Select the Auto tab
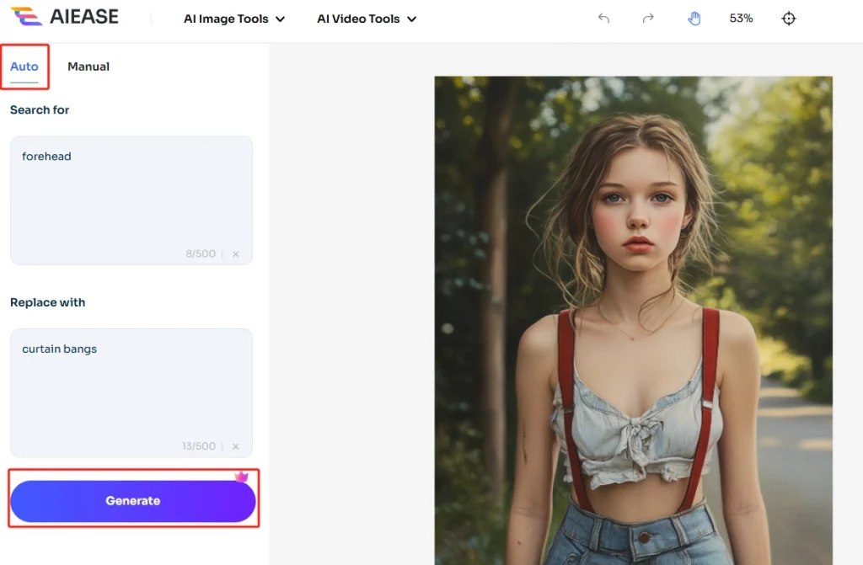The width and height of the screenshot is (863, 565). pyautogui.click(x=23, y=66)
